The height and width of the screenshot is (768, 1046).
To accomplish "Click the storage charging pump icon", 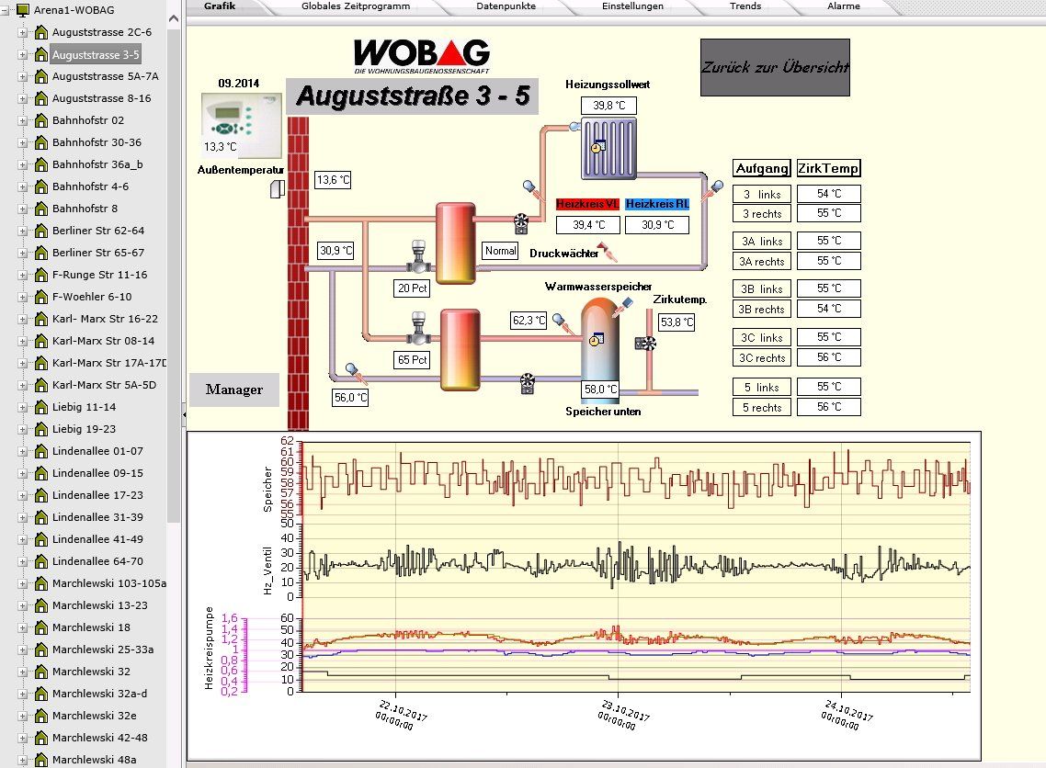I will [527, 383].
